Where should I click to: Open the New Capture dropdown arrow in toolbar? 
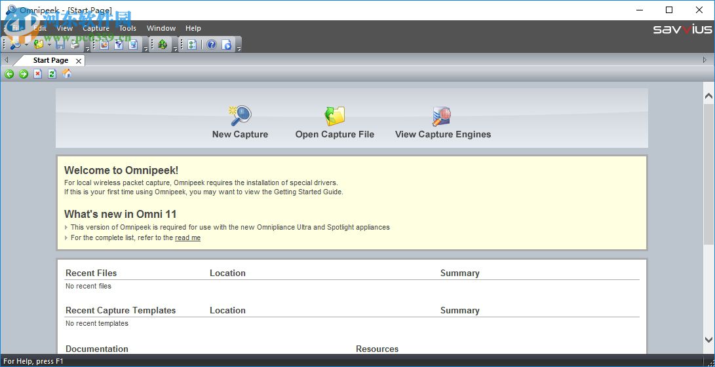pyautogui.click(x=26, y=44)
